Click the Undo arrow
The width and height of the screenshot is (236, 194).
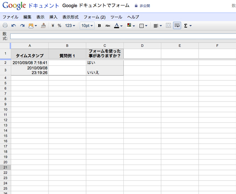click(14, 25)
